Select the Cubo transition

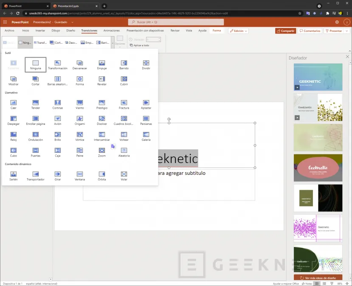pos(14,152)
